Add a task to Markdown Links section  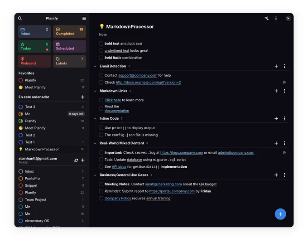point(276,91)
